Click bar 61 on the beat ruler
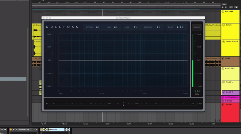This screenshot has width=241, height=134. 104,2
